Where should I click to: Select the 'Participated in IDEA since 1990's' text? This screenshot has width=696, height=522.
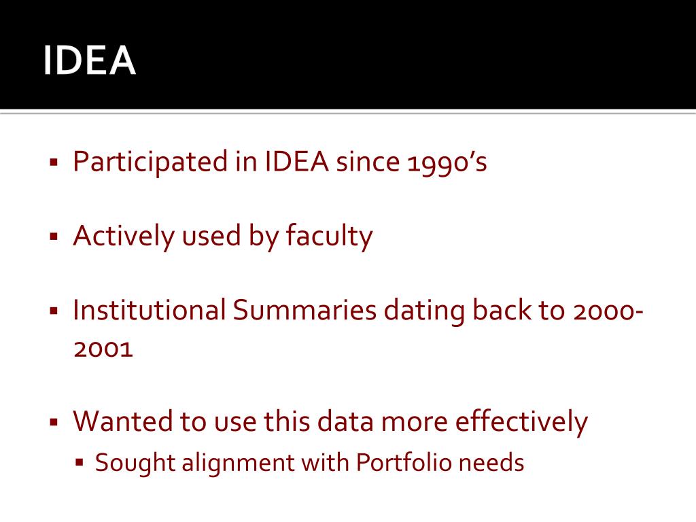(x=280, y=162)
